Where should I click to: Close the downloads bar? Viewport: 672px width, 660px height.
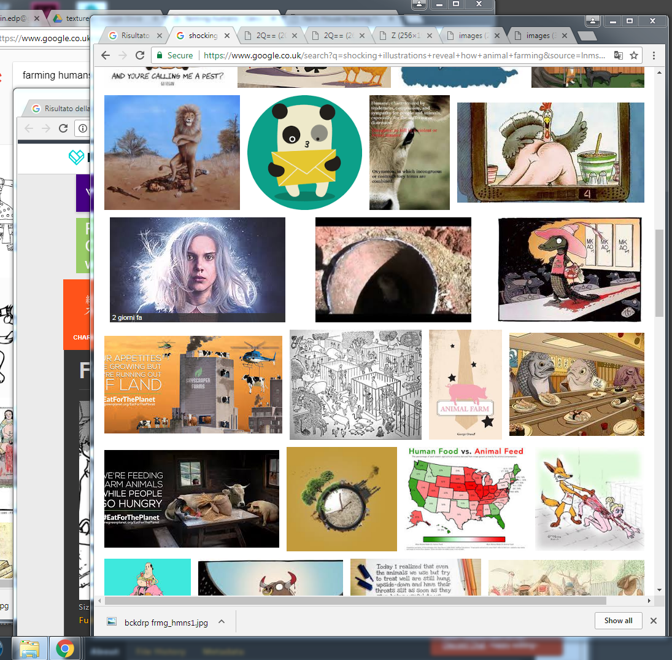[x=654, y=621]
